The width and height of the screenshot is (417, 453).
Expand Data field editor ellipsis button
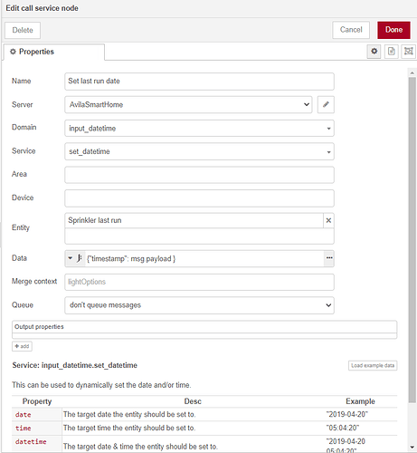tap(329, 258)
